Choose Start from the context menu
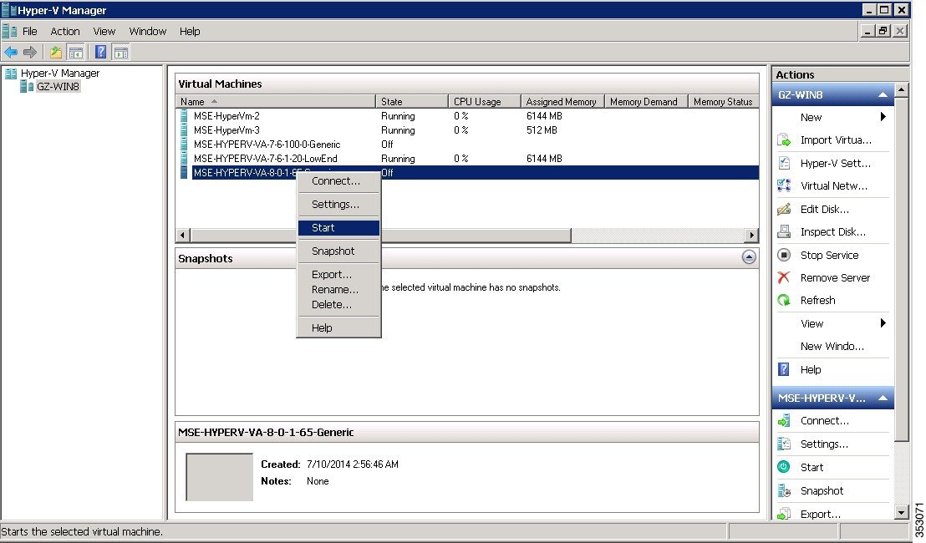Screen dimensions: 926x543 click(323, 227)
